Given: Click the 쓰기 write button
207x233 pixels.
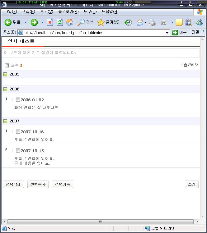Looking at the screenshot, I should 191,184.
